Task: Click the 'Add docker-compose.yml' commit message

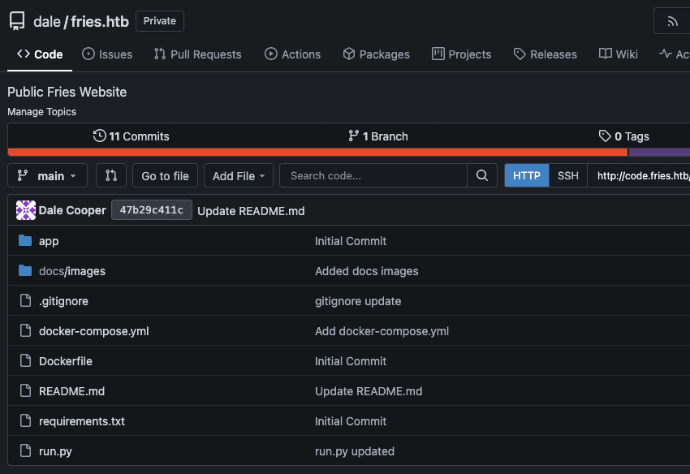Action: (x=382, y=331)
